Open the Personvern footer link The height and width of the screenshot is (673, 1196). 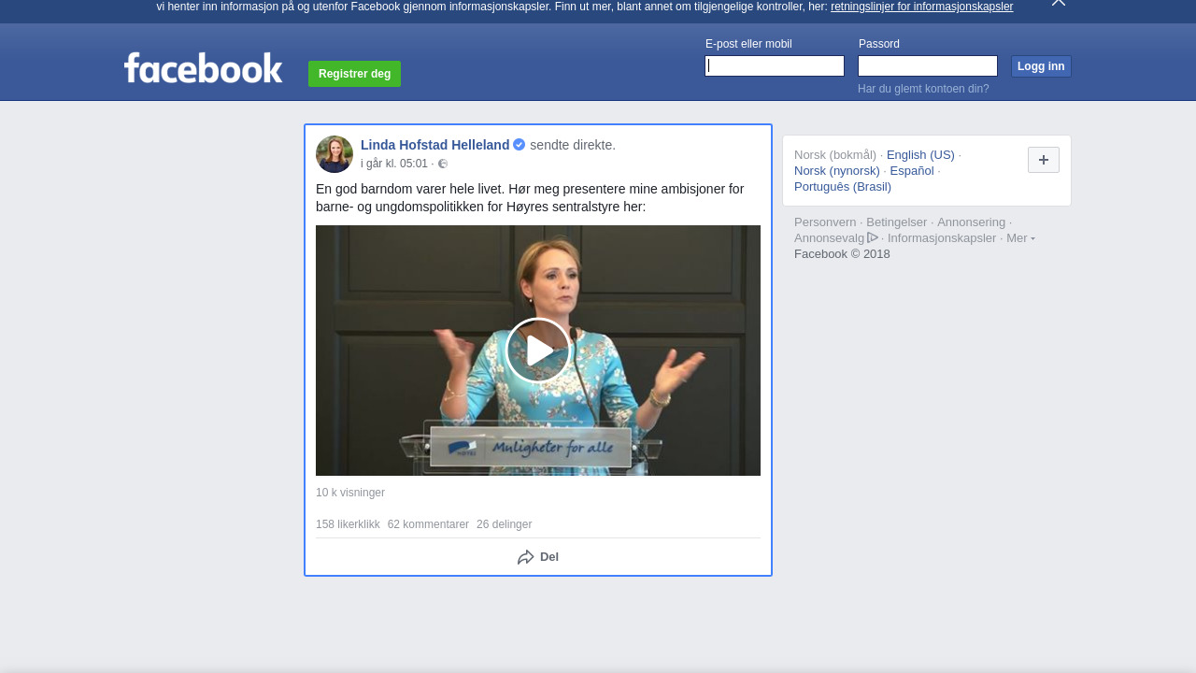point(825,222)
